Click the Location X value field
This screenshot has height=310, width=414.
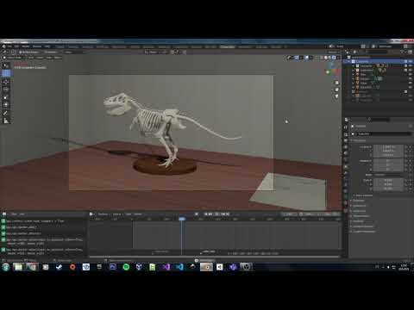click(388, 146)
